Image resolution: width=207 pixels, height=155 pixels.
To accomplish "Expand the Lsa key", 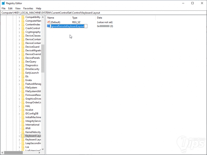I will pos(19,147).
